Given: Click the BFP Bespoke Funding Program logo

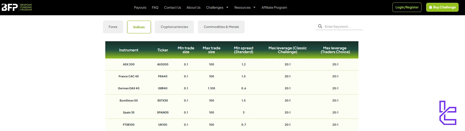Looking at the screenshot, I should coord(17,7).
